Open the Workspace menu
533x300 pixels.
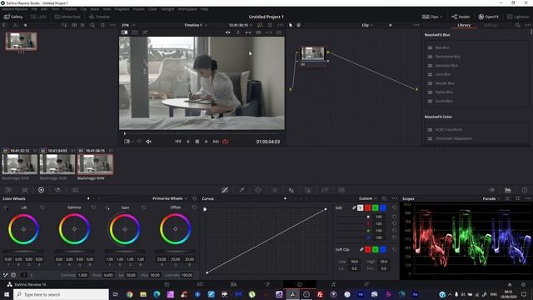187,9
